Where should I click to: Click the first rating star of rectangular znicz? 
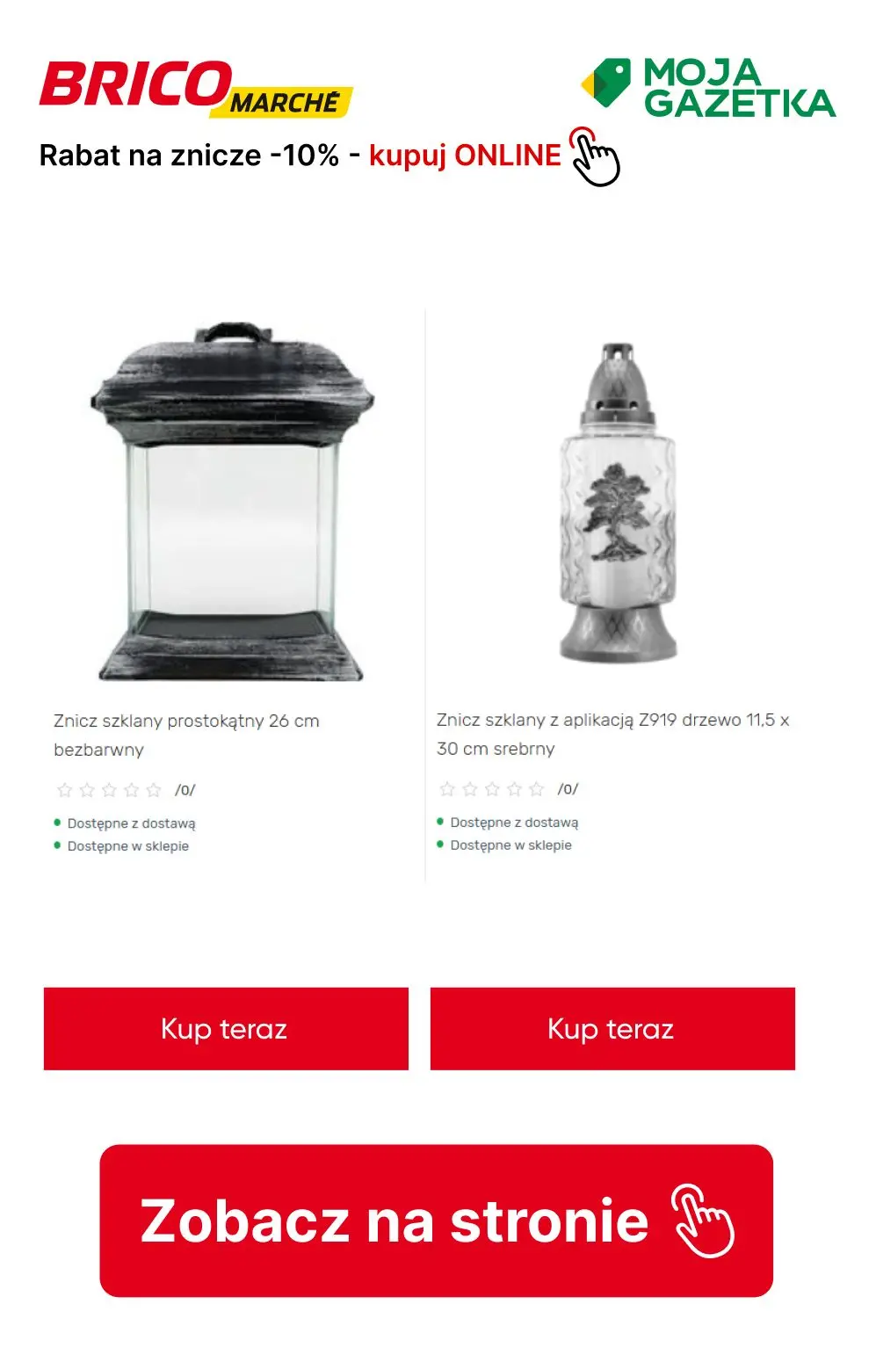(x=64, y=790)
